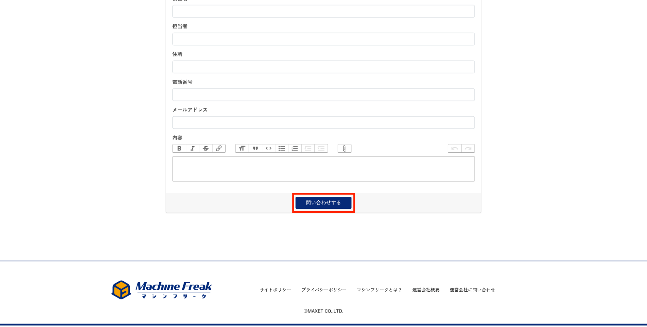
Task: Apply strikethrough formatting to text
Action: click(x=206, y=148)
